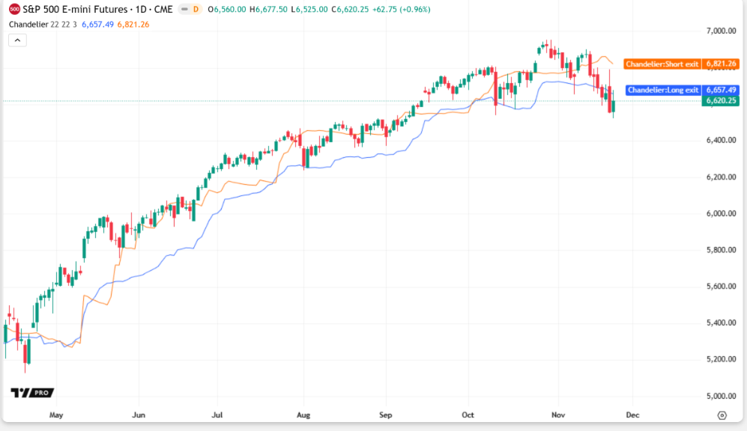Click the close price C6,620.25 in header
This screenshot has width=747, height=431.
pos(350,9)
